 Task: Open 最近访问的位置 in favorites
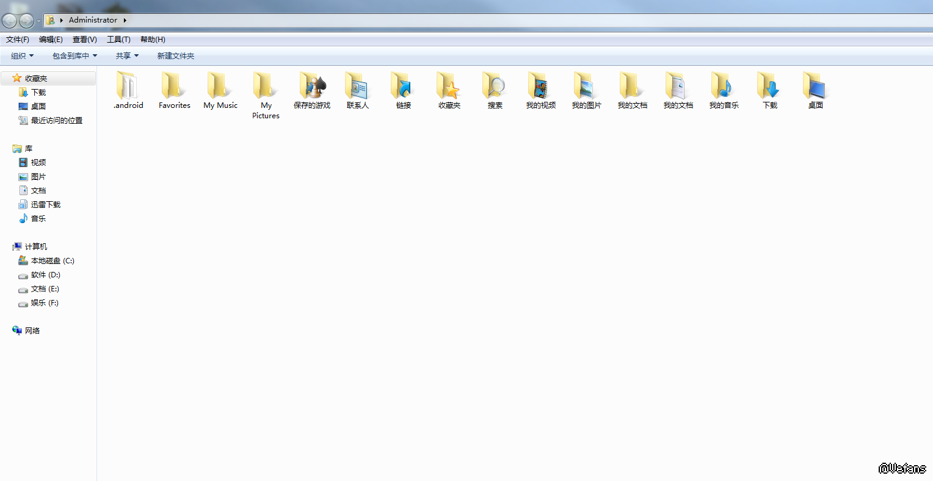57,121
